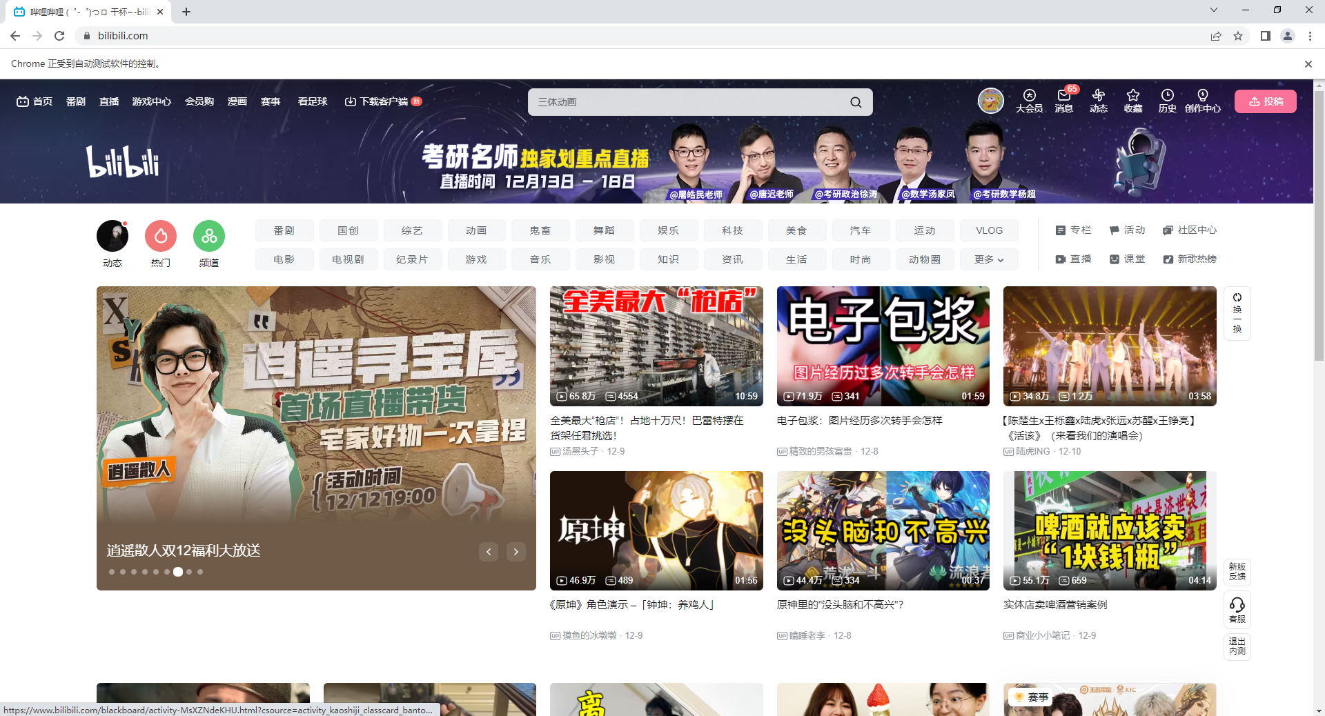1325x716 pixels.
Task: Click the 退出内测 exit beta button
Action: tap(1237, 646)
